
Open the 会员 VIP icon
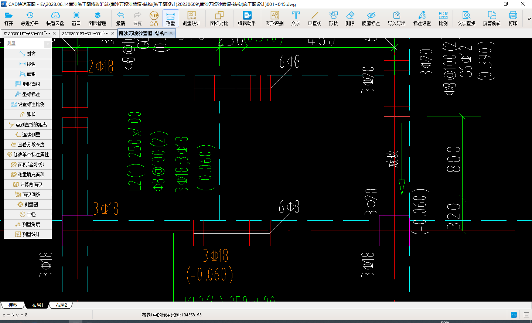tap(154, 18)
